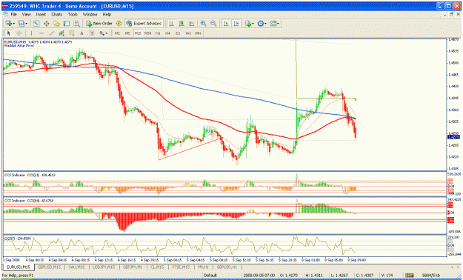Switch chart to candlesticks type

pos(181,24)
